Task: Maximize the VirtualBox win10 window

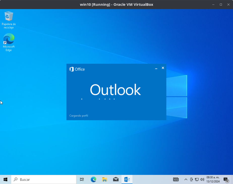Action: 221,5
